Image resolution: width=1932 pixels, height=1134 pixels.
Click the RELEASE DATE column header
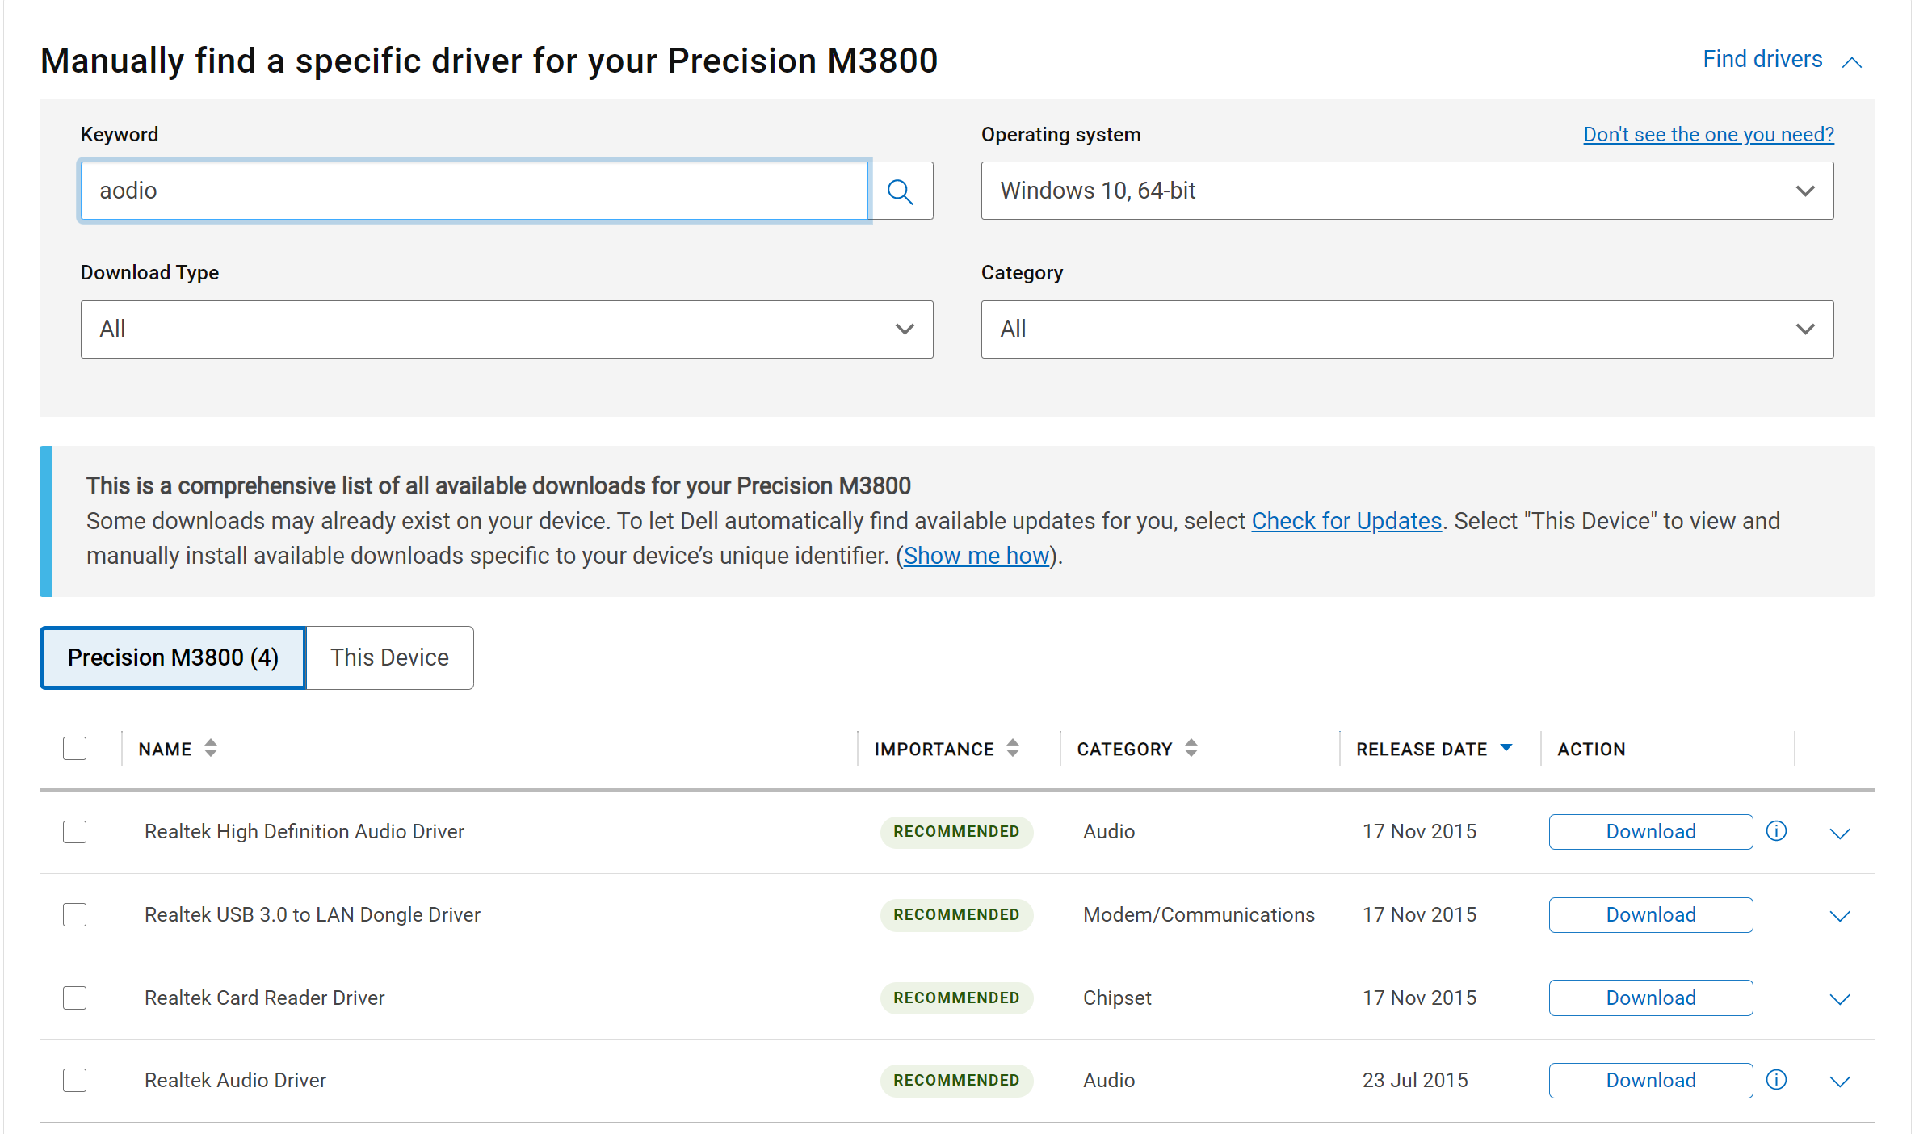tap(1422, 749)
